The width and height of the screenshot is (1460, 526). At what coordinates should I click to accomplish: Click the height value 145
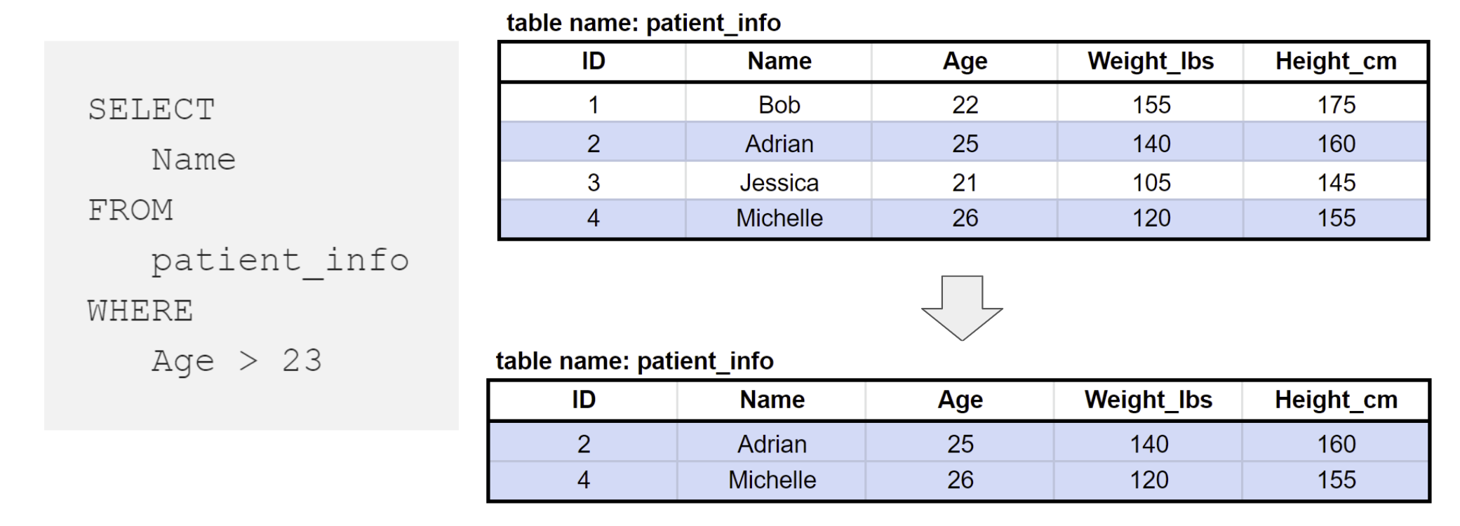click(x=1336, y=183)
